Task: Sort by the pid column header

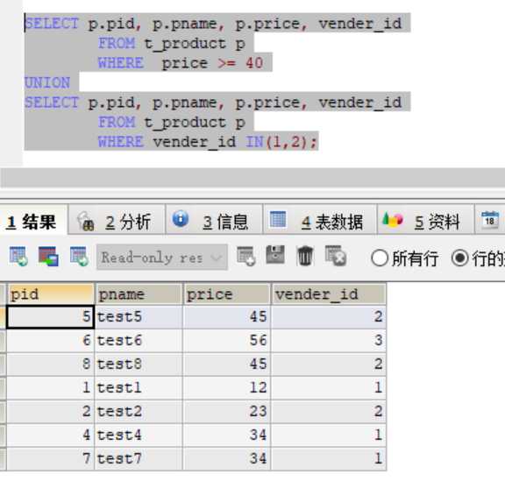Action: point(50,294)
